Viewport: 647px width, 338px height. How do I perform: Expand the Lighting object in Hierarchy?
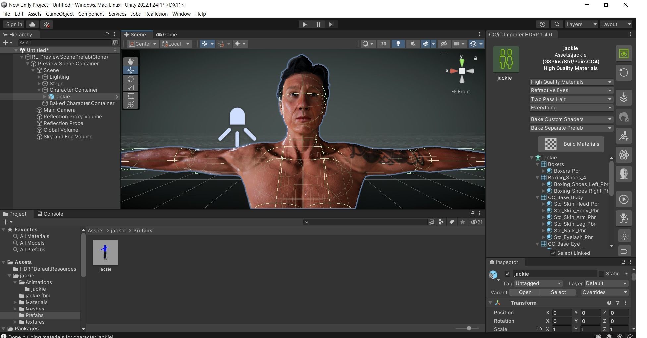click(x=39, y=77)
